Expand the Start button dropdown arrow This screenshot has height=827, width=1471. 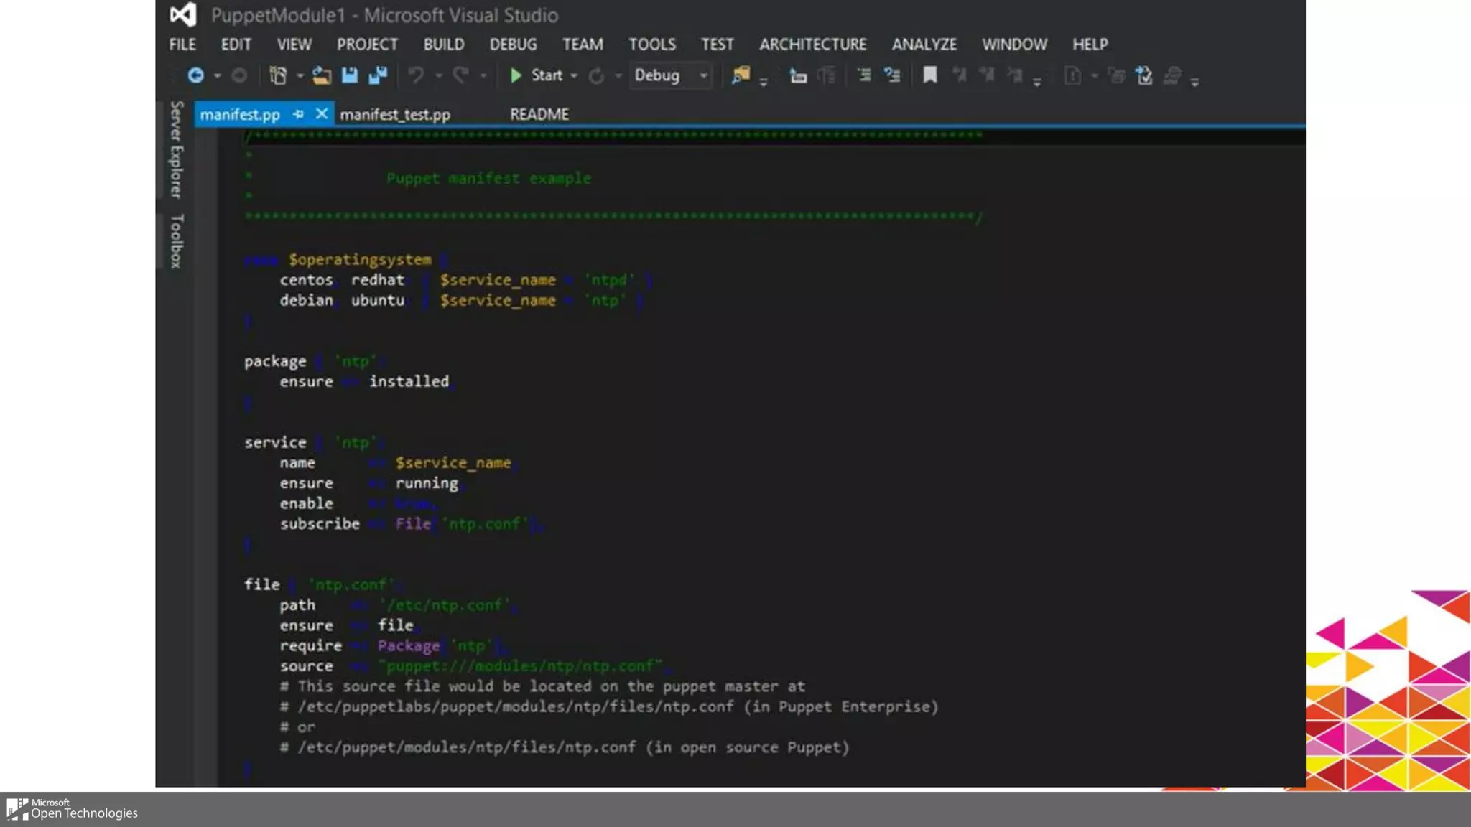pos(574,75)
